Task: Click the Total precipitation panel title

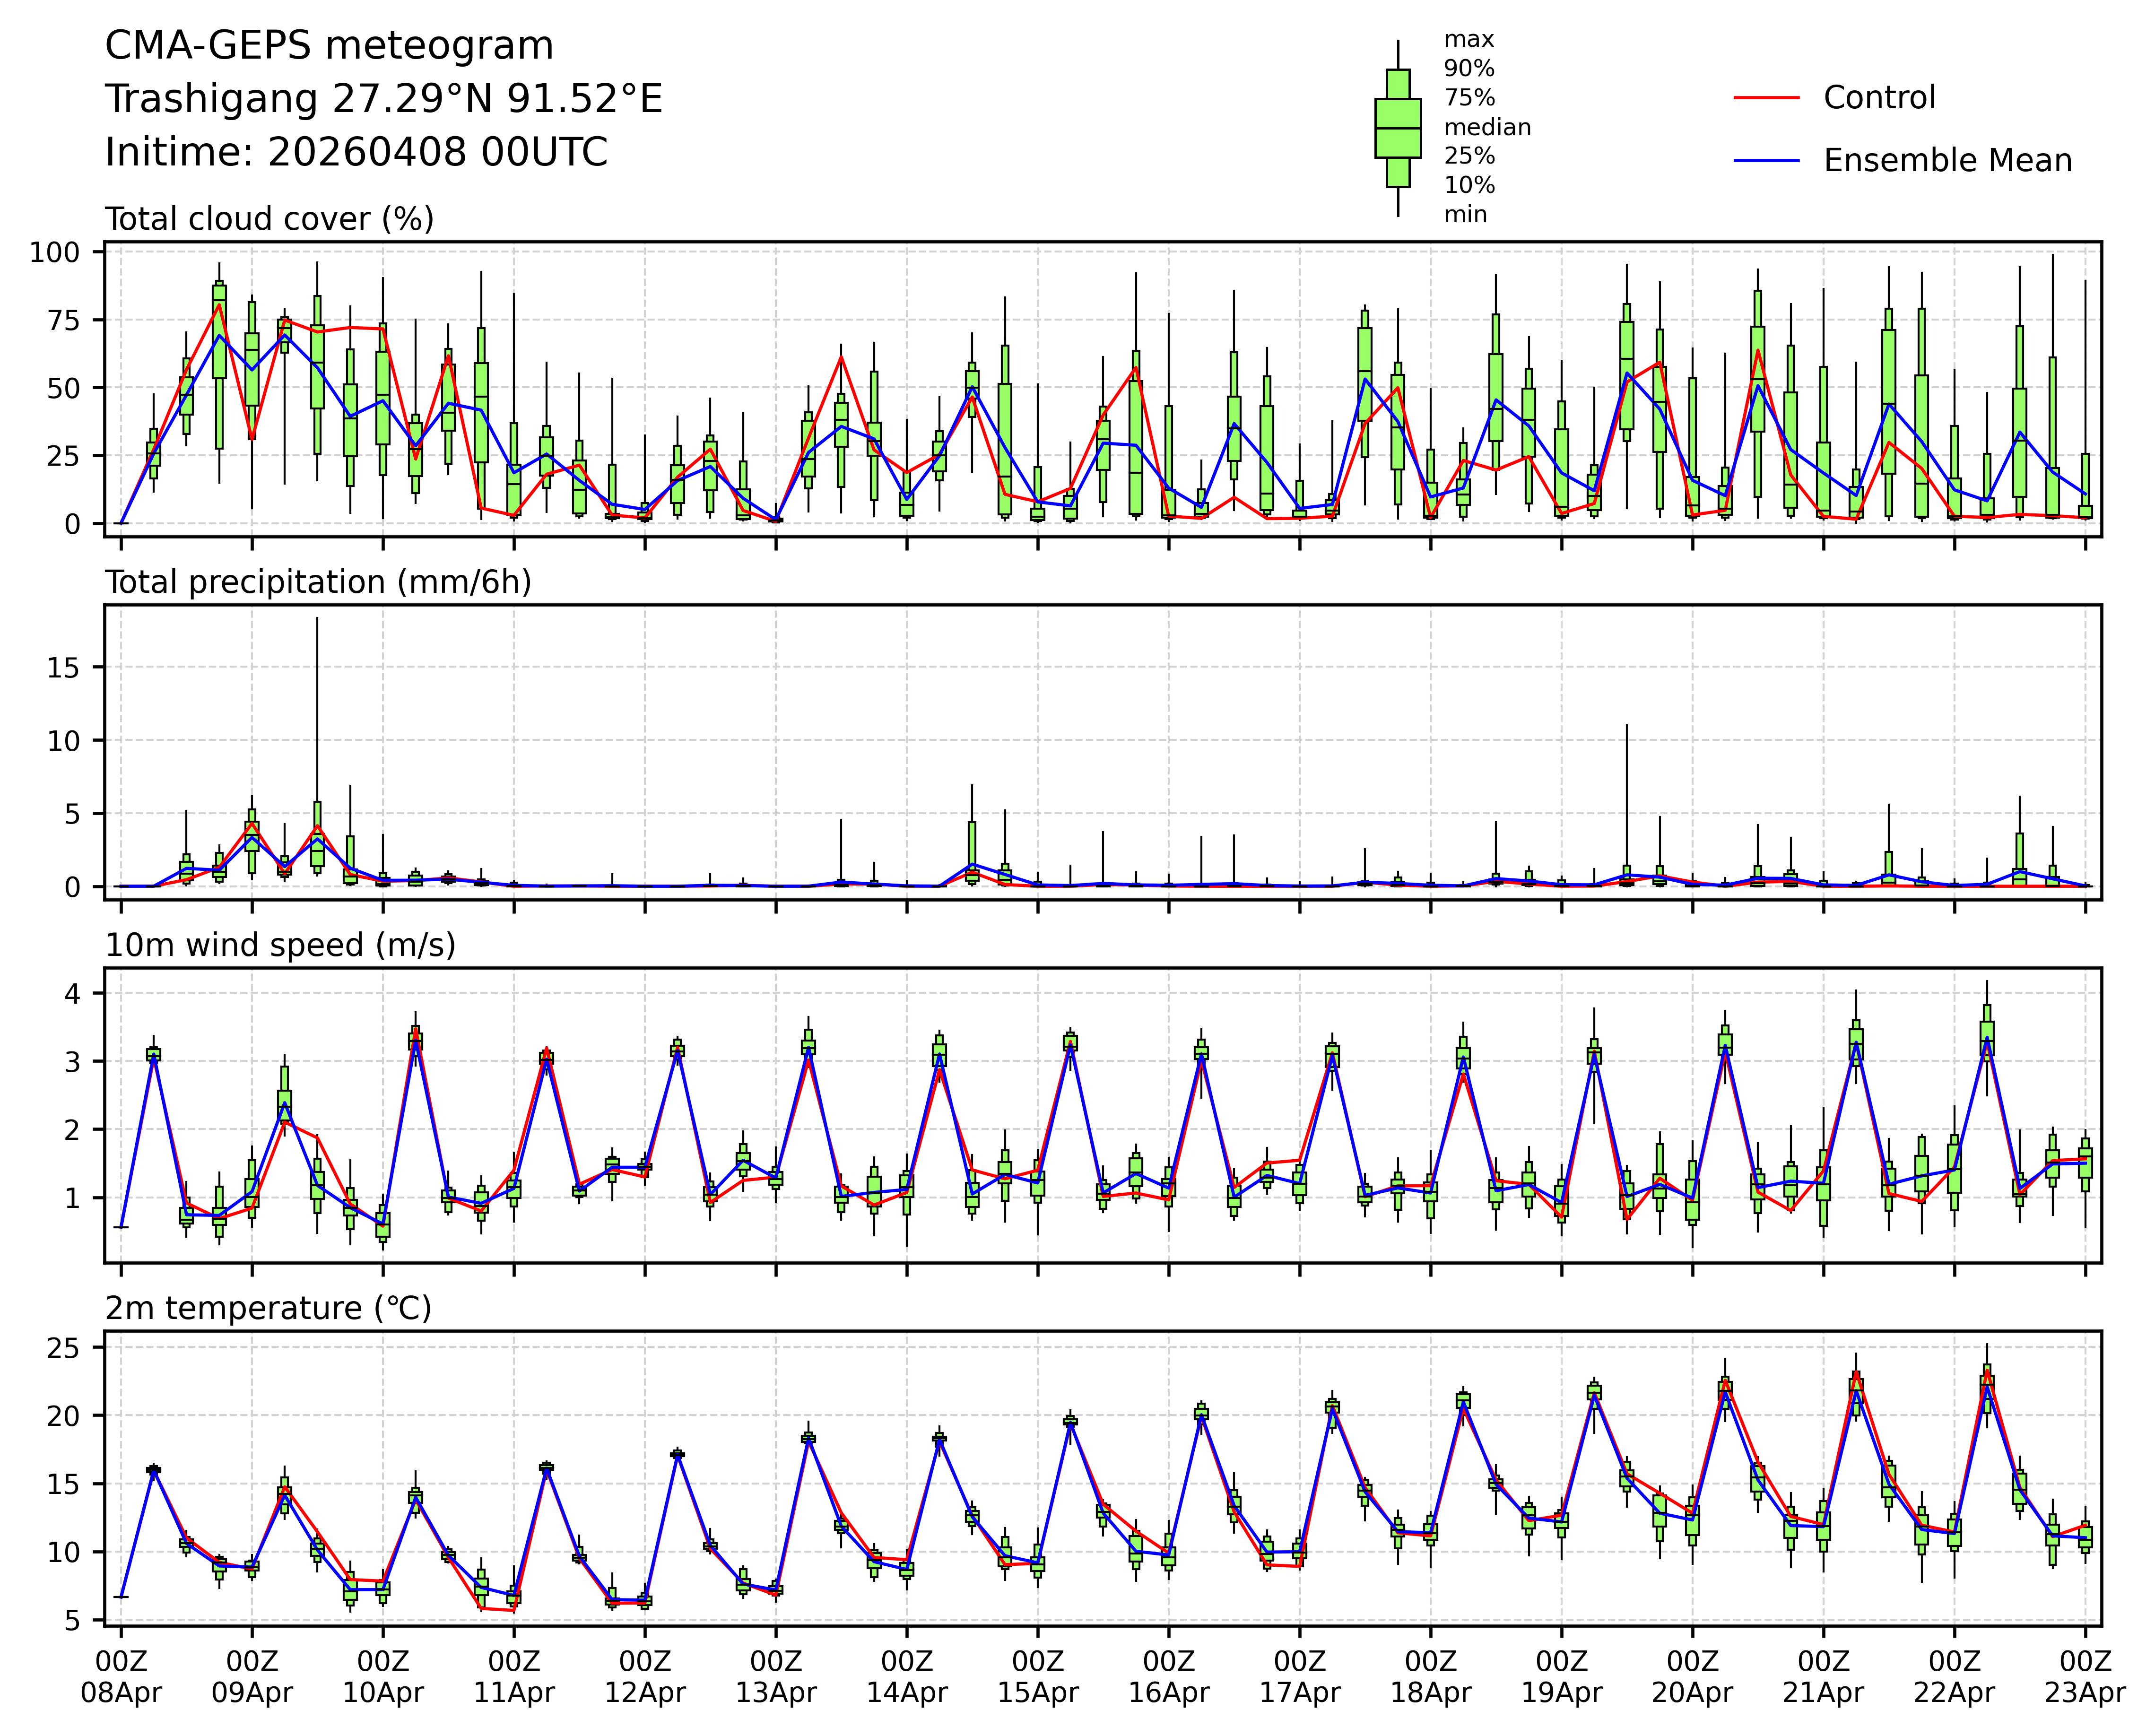Action: pos(318,582)
